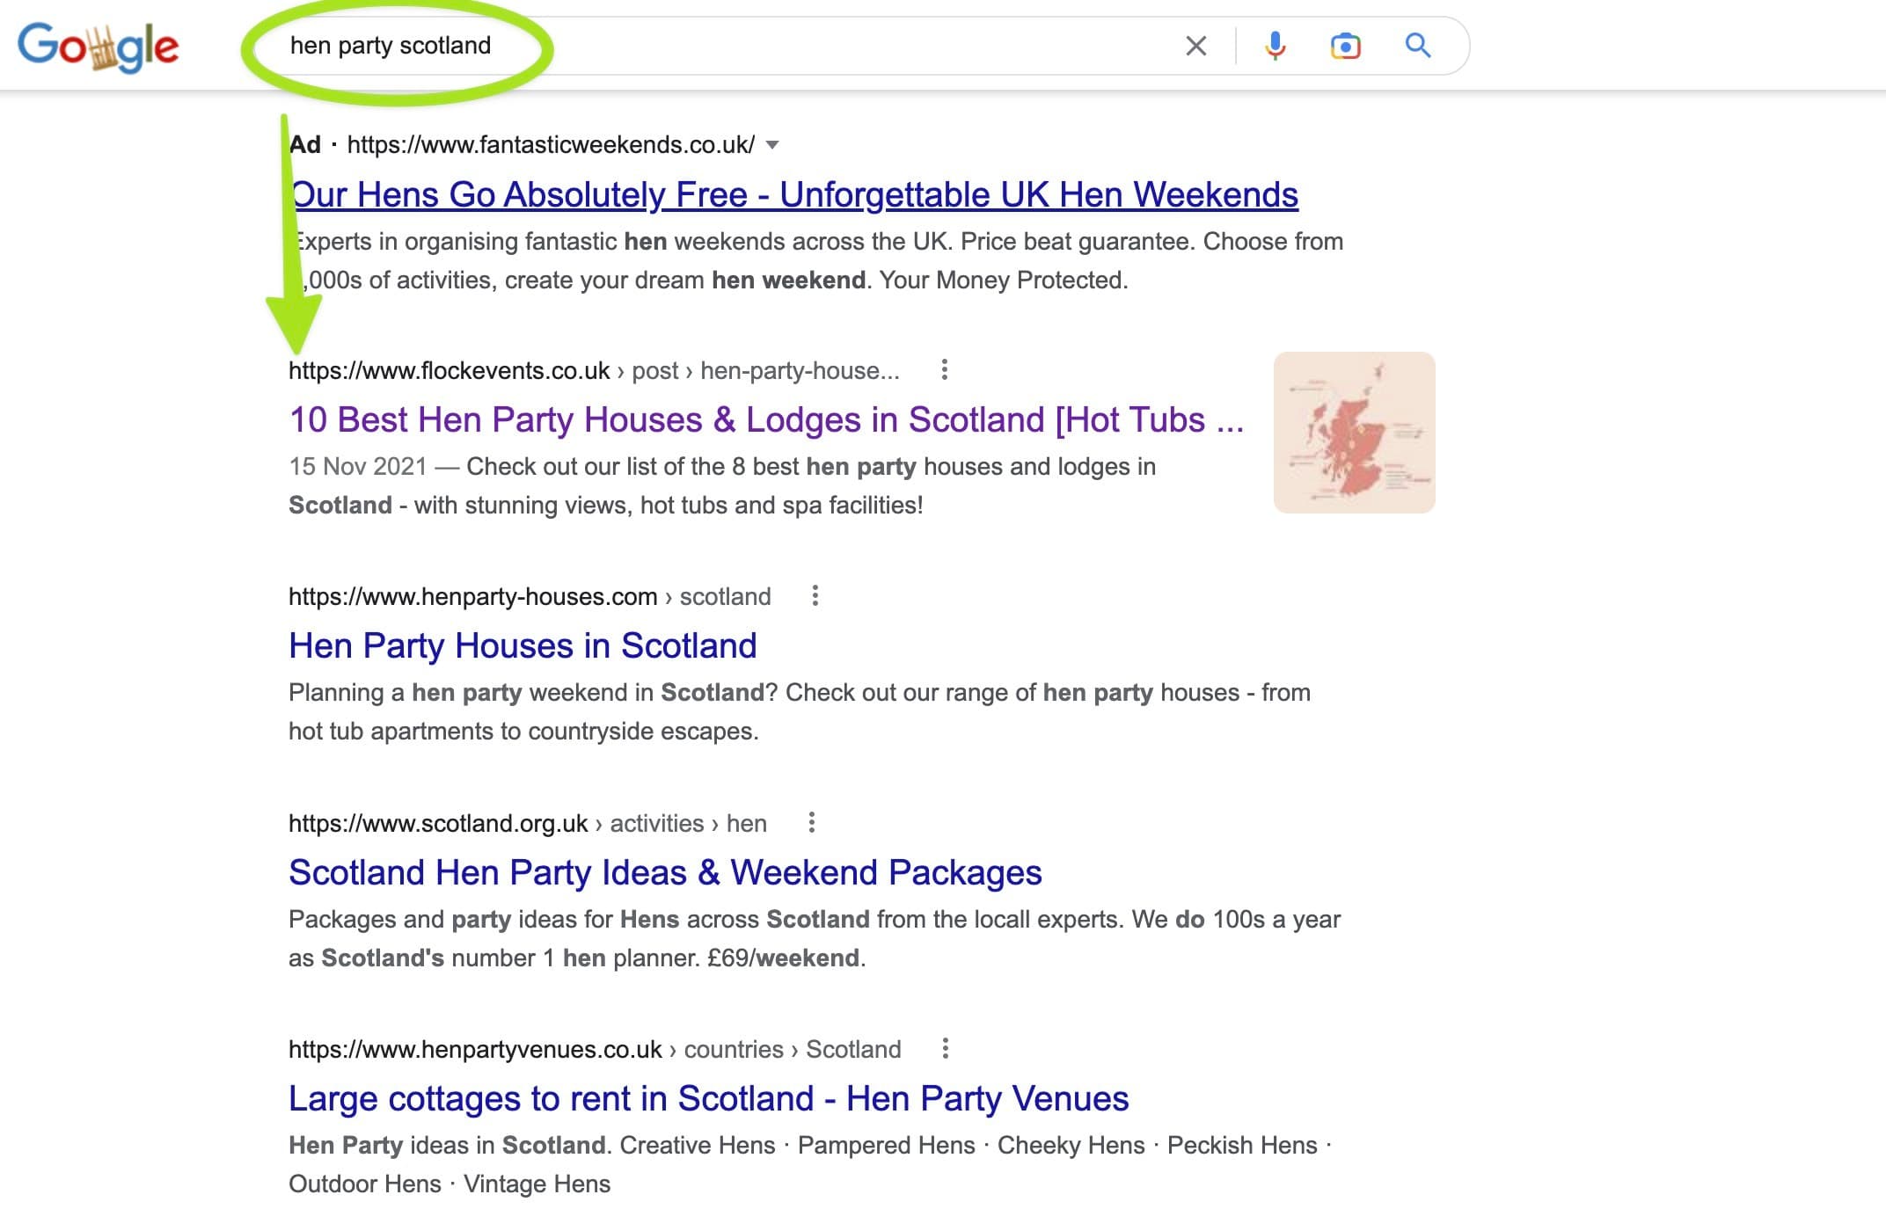
Task: Open More options for henpartyvenues.co.uk result
Action: [945, 1049]
